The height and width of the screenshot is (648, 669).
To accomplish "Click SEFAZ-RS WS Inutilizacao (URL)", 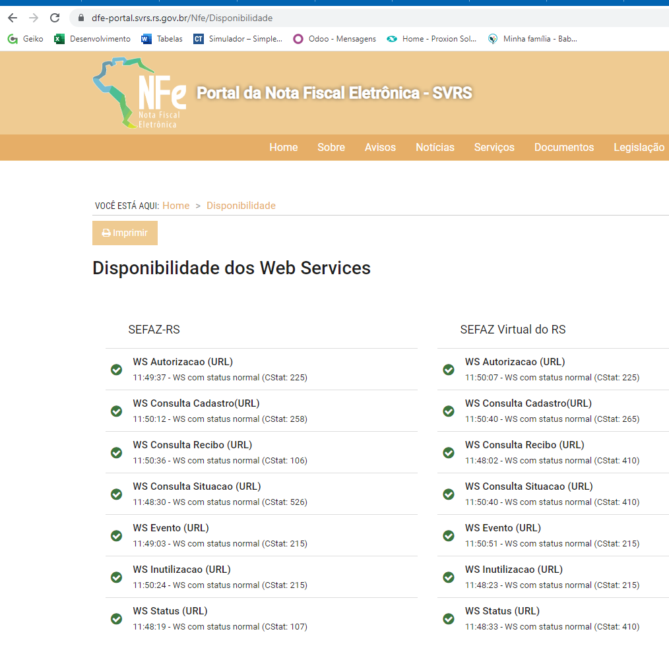I will click(181, 569).
